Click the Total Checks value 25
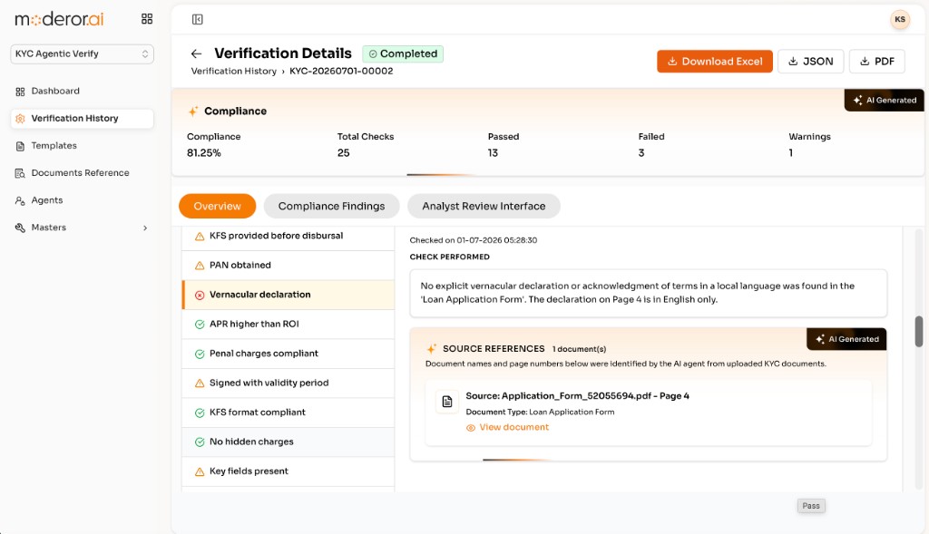929x534 pixels. [x=344, y=152]
